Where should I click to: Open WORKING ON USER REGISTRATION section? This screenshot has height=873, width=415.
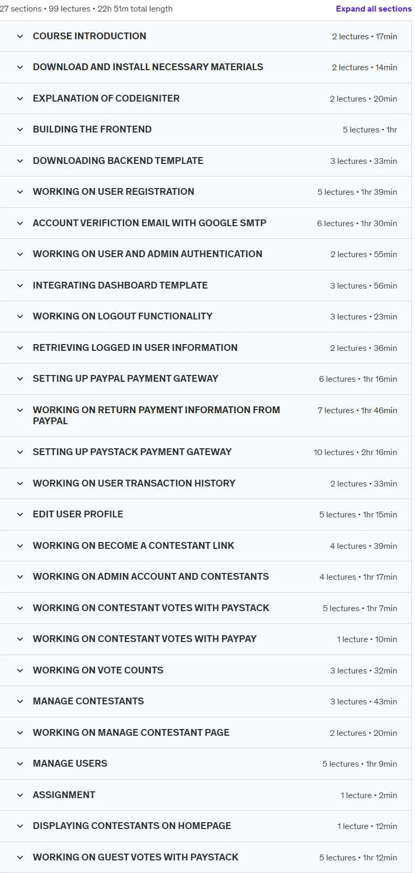[205, 192]
